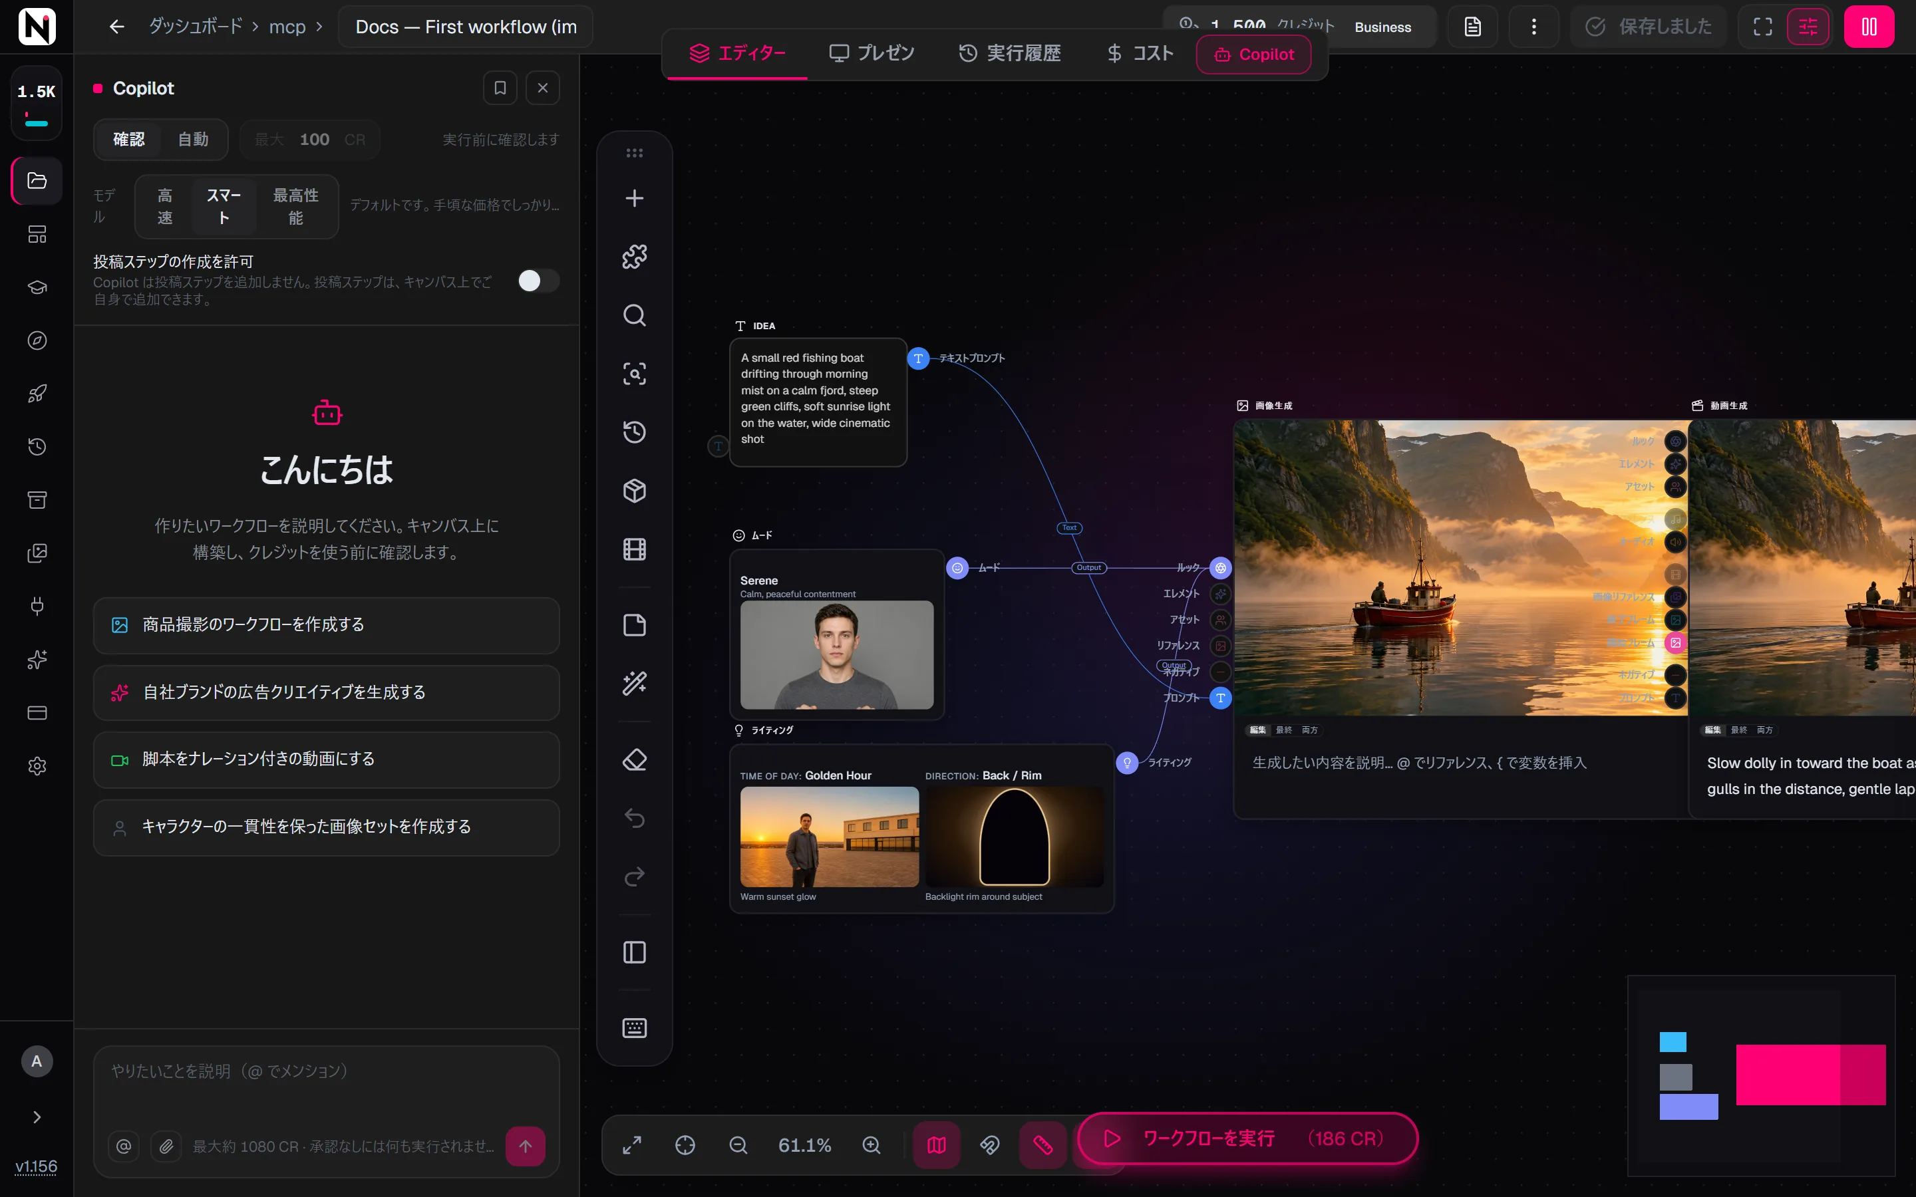Add a node with the plus icon

click(x=634, y=198)
